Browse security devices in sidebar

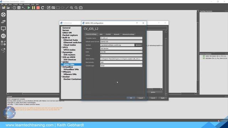tap(3, 36)
